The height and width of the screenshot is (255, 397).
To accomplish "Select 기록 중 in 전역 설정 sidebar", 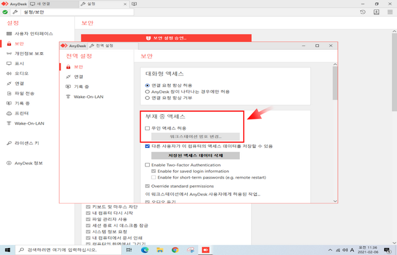I will pyautogui.click(x=78, y=87).
